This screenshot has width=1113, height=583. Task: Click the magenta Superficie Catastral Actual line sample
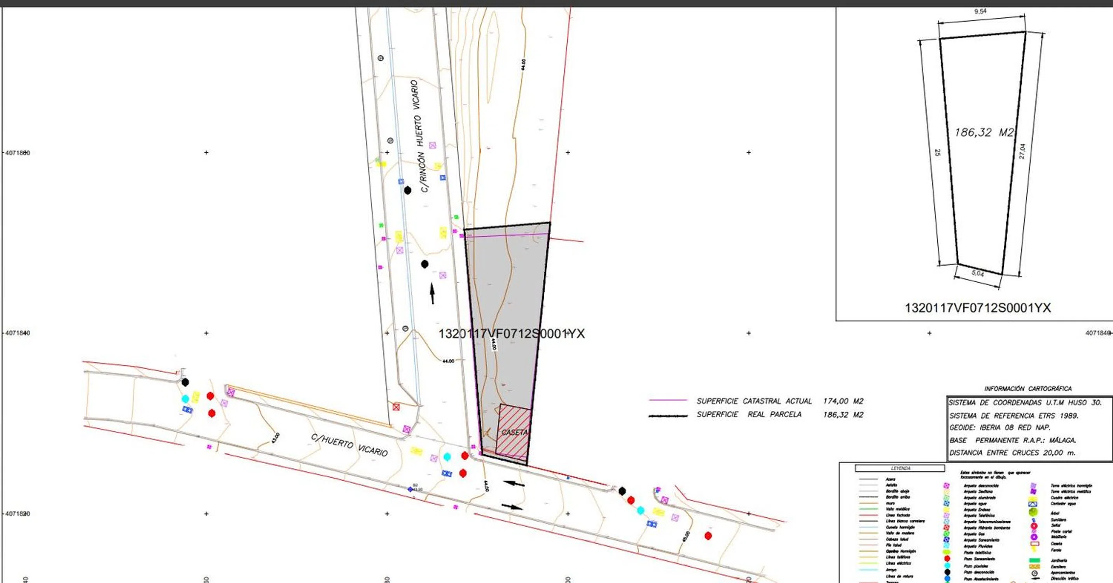click(667, 401)
